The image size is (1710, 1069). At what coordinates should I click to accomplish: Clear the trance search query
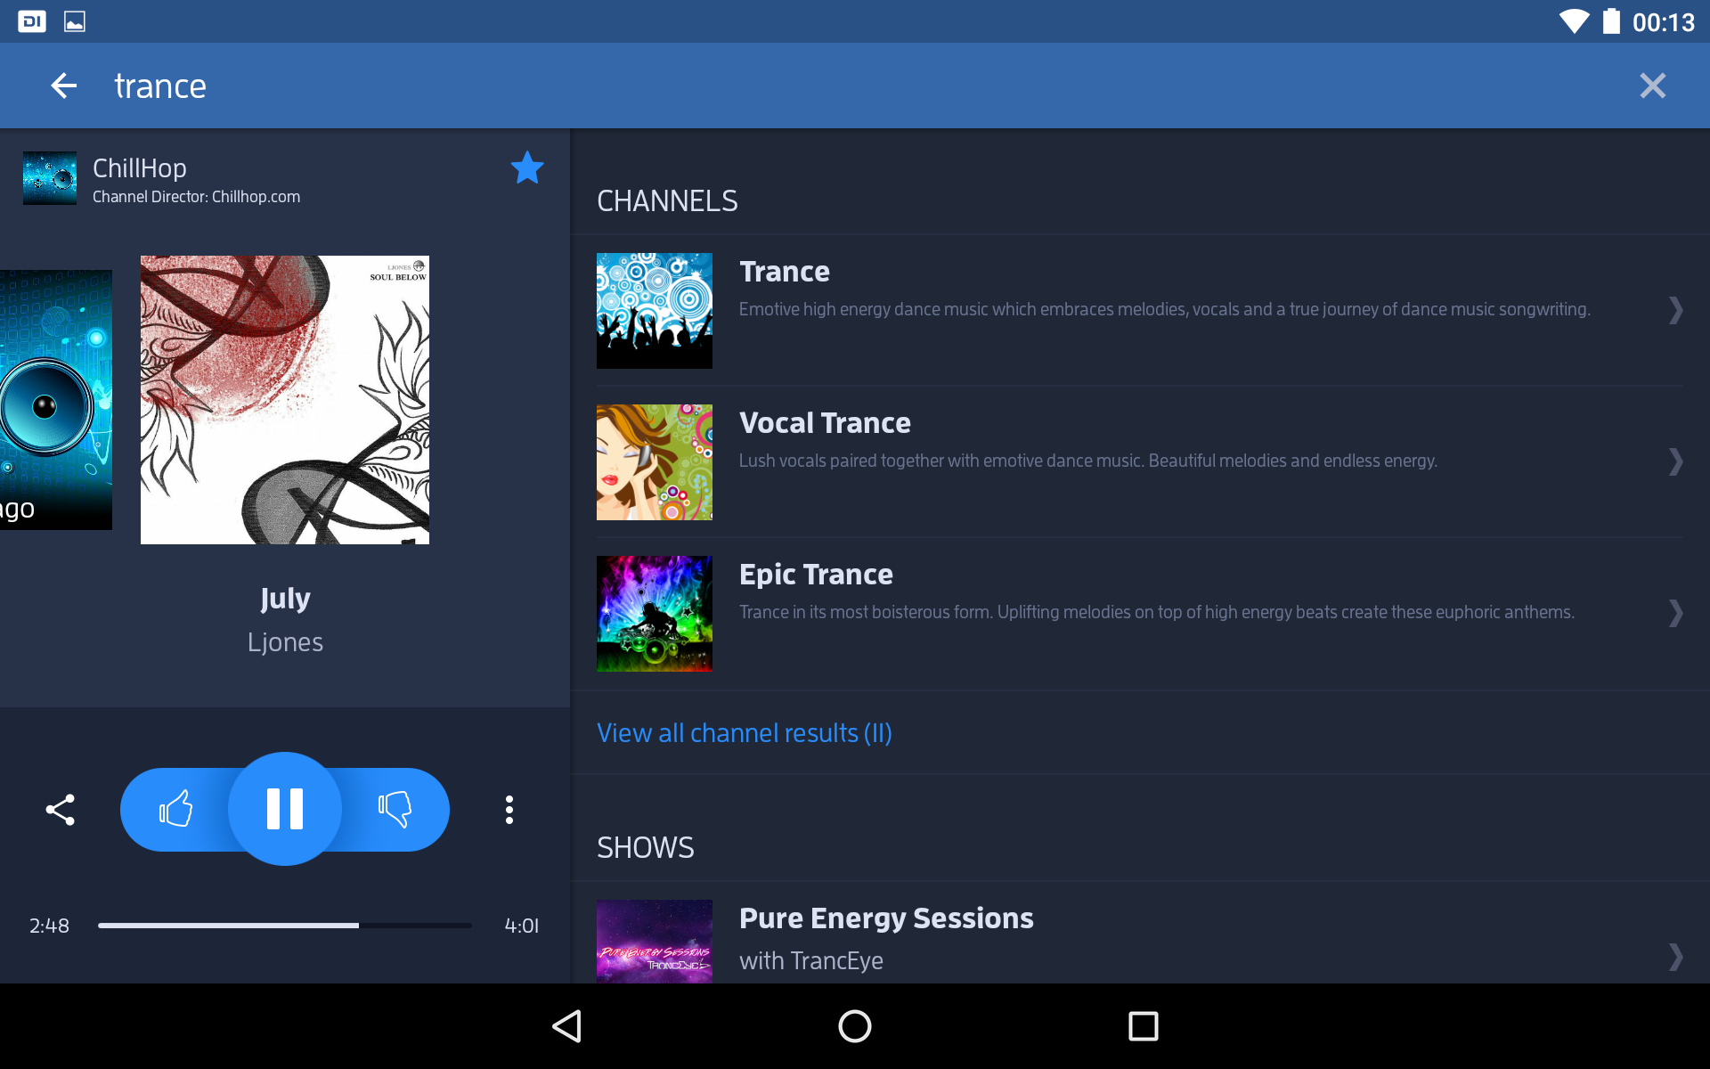[x=1652, y=86]
